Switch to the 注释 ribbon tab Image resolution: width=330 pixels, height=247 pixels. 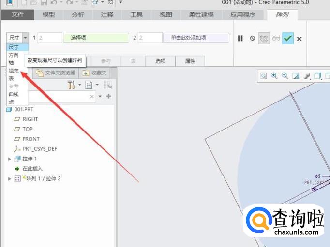(x=107, y=15)
